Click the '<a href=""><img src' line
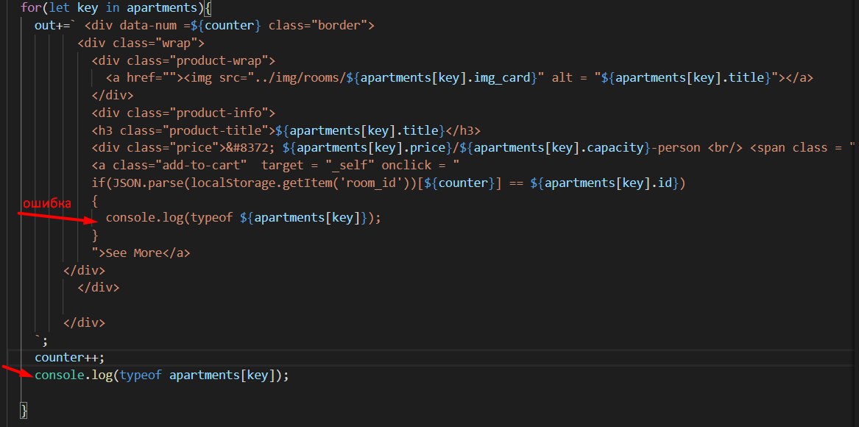This screenshot has height=427, width=859. point(459,78)
